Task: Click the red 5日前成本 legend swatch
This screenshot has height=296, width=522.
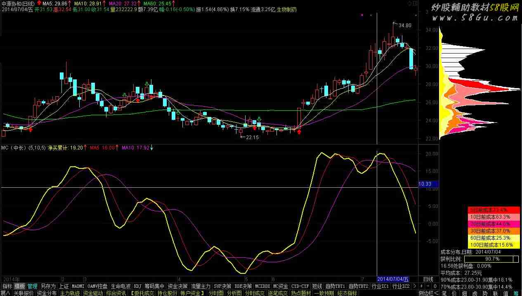Action: tap(494, 210)
